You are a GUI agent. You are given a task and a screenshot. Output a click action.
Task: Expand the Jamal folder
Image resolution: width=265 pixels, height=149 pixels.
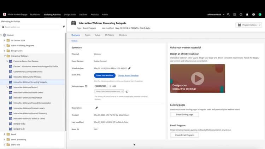5,134
